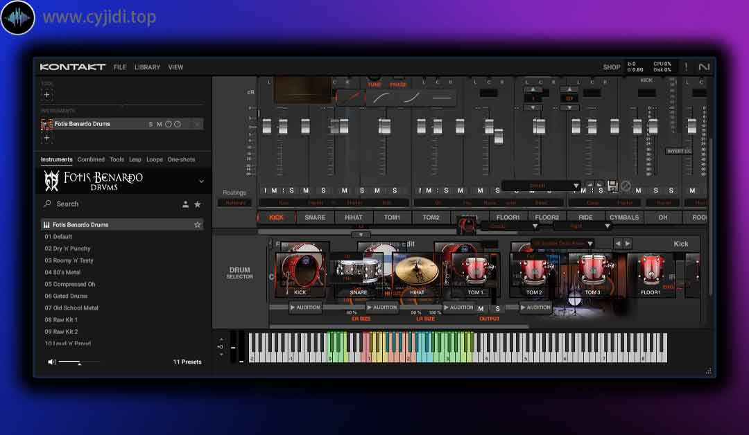The image size is (749, 435).
Task: Click the close X on Fotis Benardo Drums rack row
Action: pyautogui.click(x=197, y=124)
